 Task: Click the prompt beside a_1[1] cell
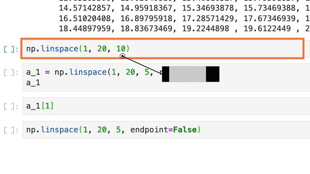coord(11,106)
